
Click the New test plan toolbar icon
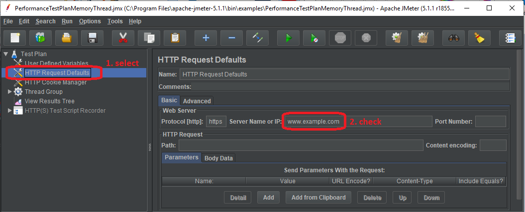(x=15, y=38)
